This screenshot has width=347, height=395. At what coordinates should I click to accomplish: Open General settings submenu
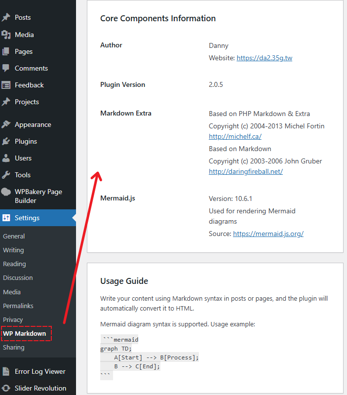14,237
